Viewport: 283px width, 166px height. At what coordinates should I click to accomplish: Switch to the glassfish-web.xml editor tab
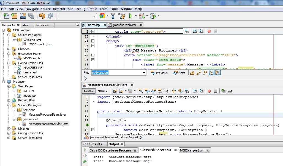pyautogui.click(x=125, y=25)
